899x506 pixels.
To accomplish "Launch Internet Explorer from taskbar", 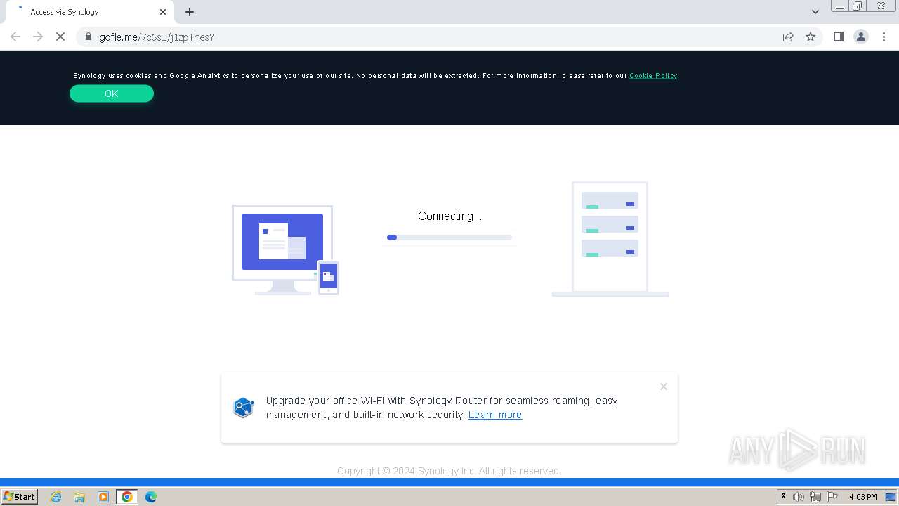I will point(56,497).
